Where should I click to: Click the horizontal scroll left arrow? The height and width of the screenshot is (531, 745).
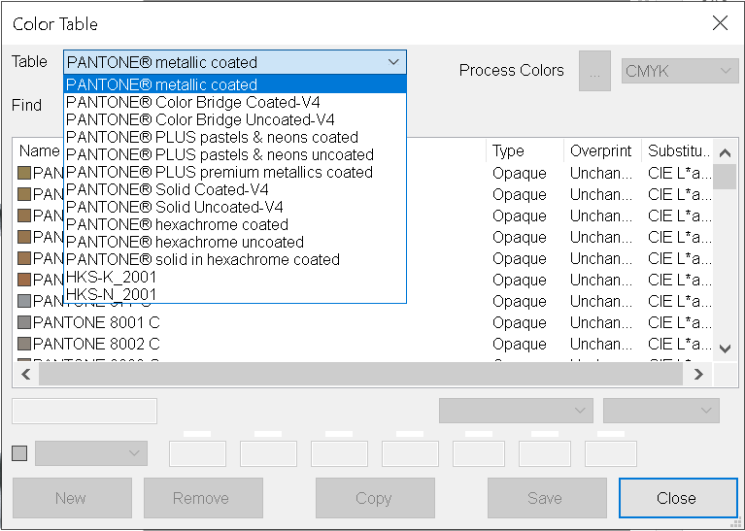pyautogui.click(x=26, y=375)
